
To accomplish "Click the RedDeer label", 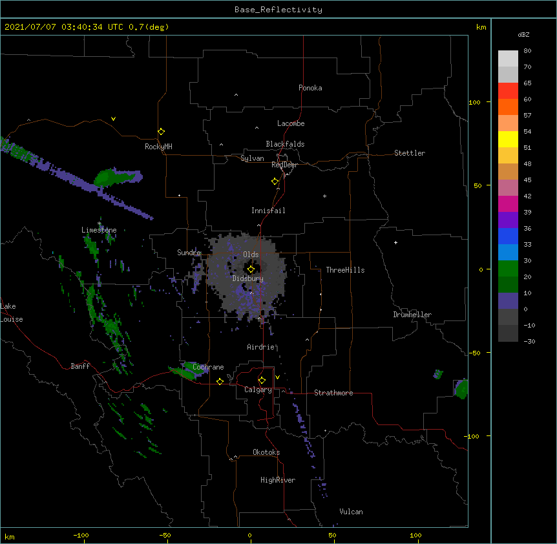I will click(284, 165).
